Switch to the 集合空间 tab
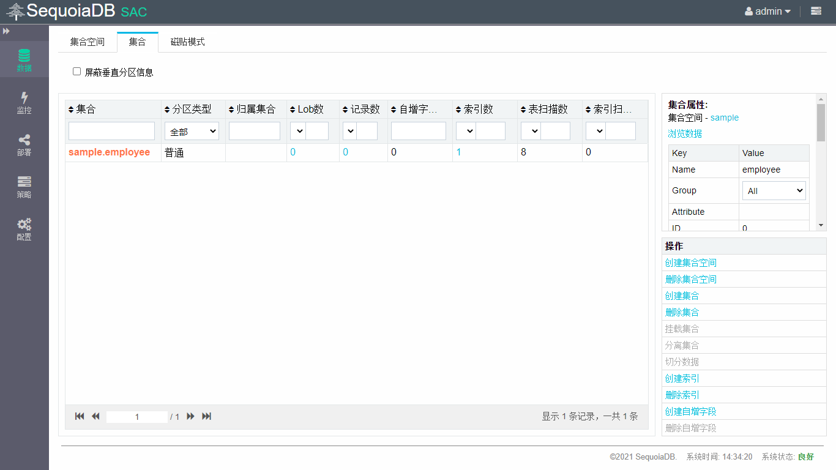Viewport: 836px width, 470px height. click(x=87, y=42)
